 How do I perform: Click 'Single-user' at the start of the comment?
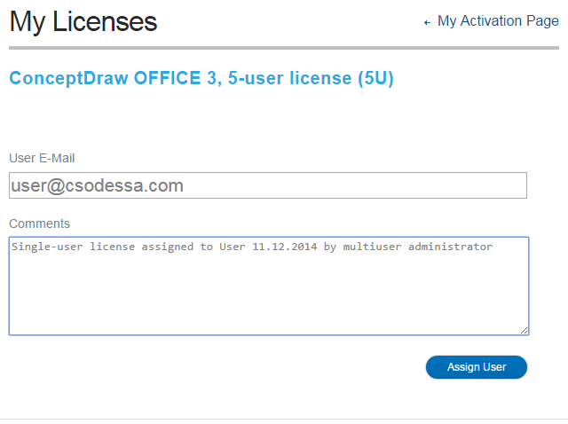[x=47, y=247]
